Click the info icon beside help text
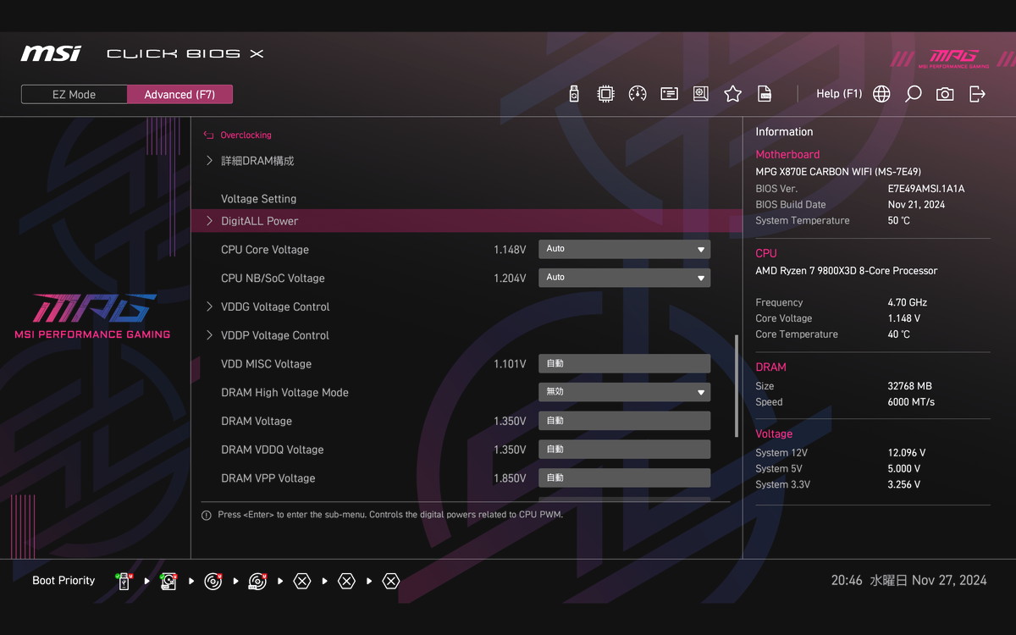 point(207,515)
